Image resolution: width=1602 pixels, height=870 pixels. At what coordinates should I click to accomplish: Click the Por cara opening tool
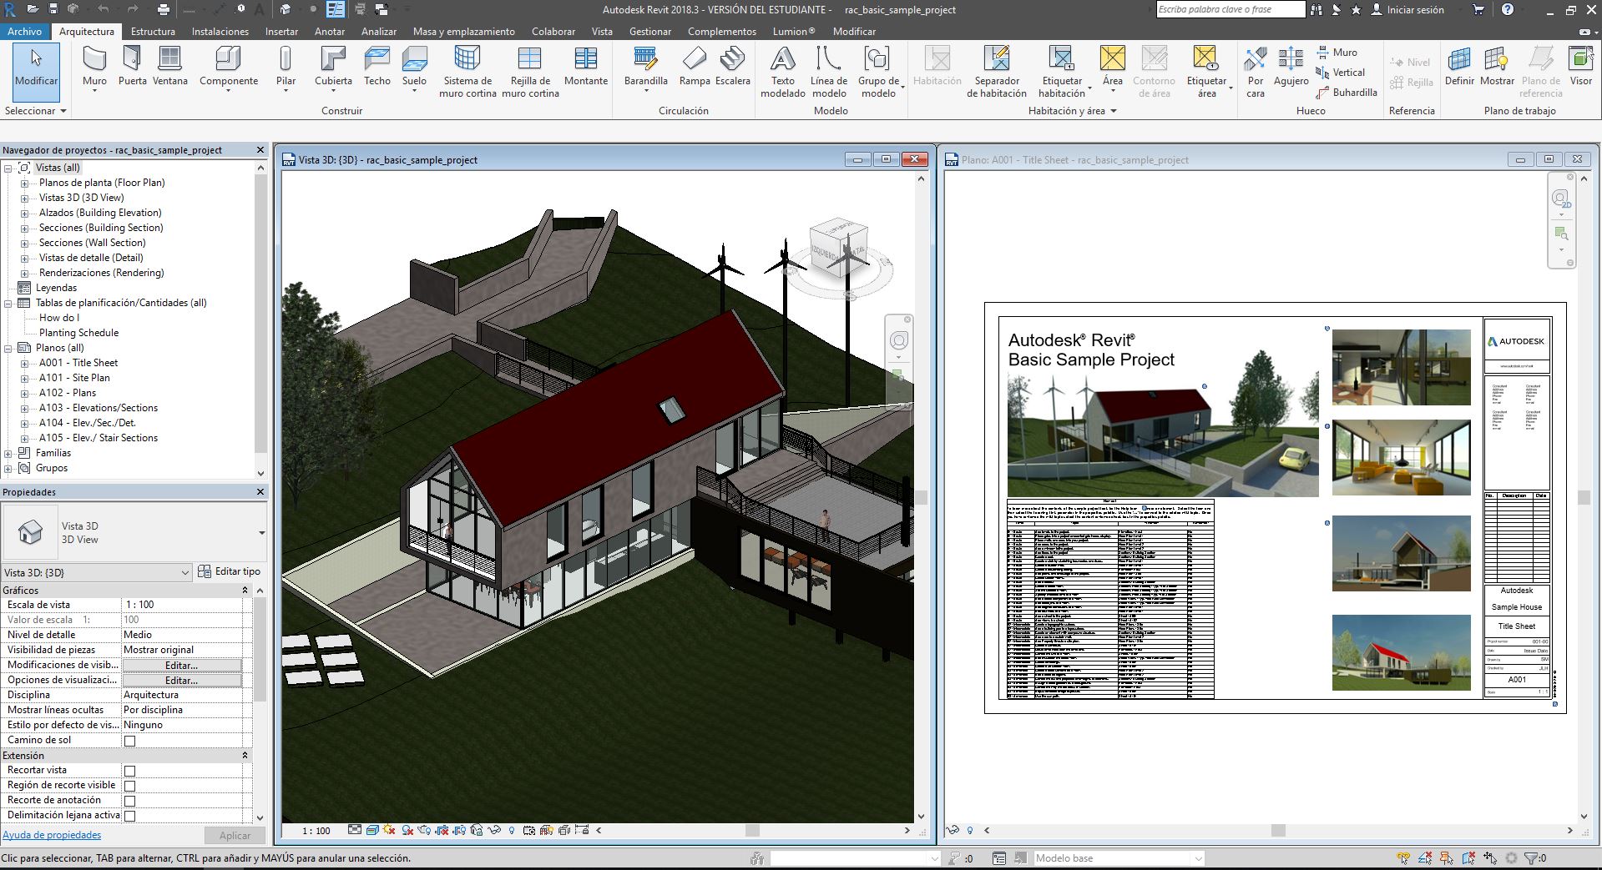1256,72
